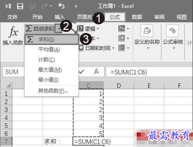Expand the 公式审核 group dropdown
The width and height of the screenshot is (193, 147).
tap(174, 48)
